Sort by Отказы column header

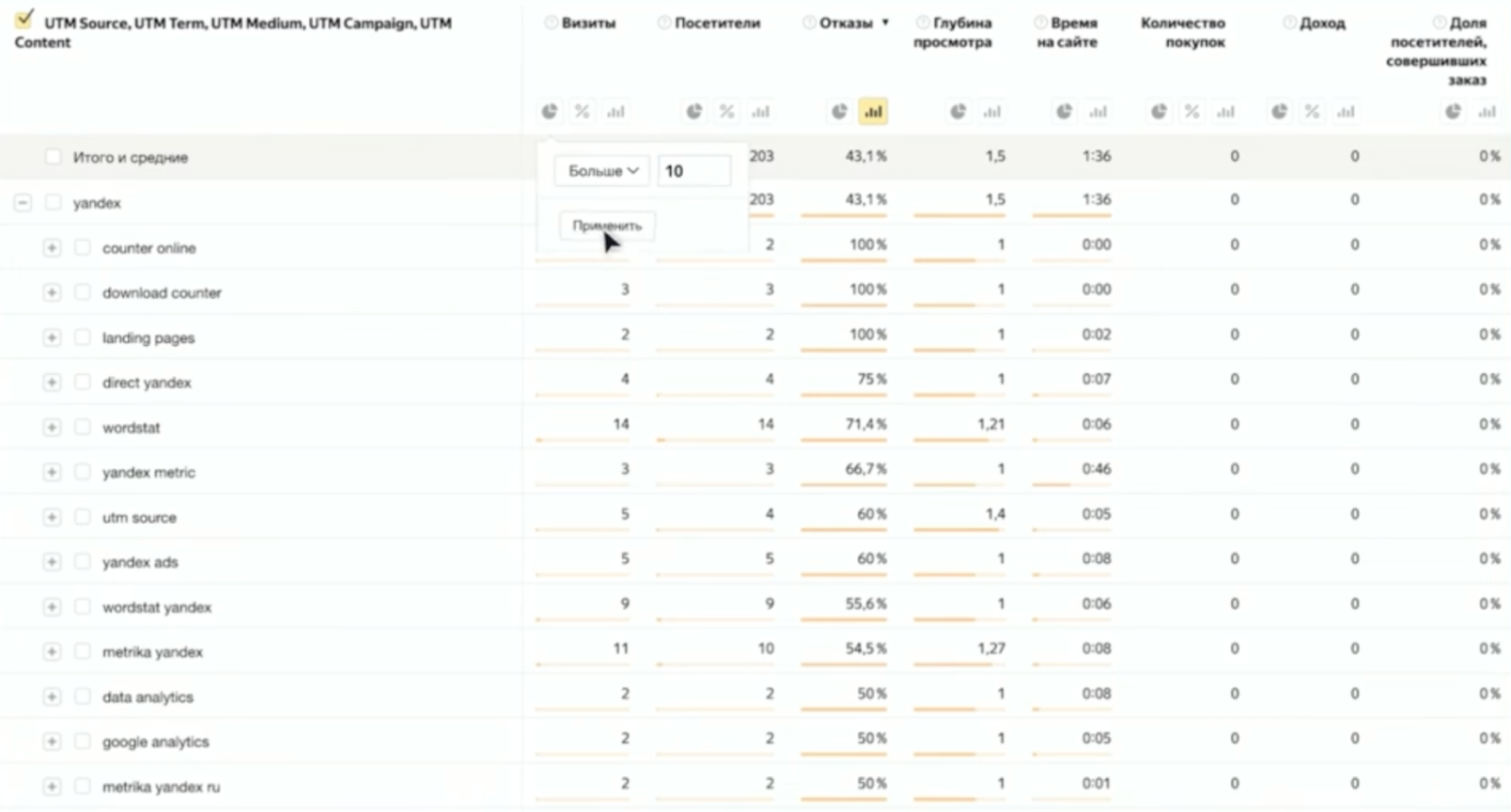(x=846, y=23)
